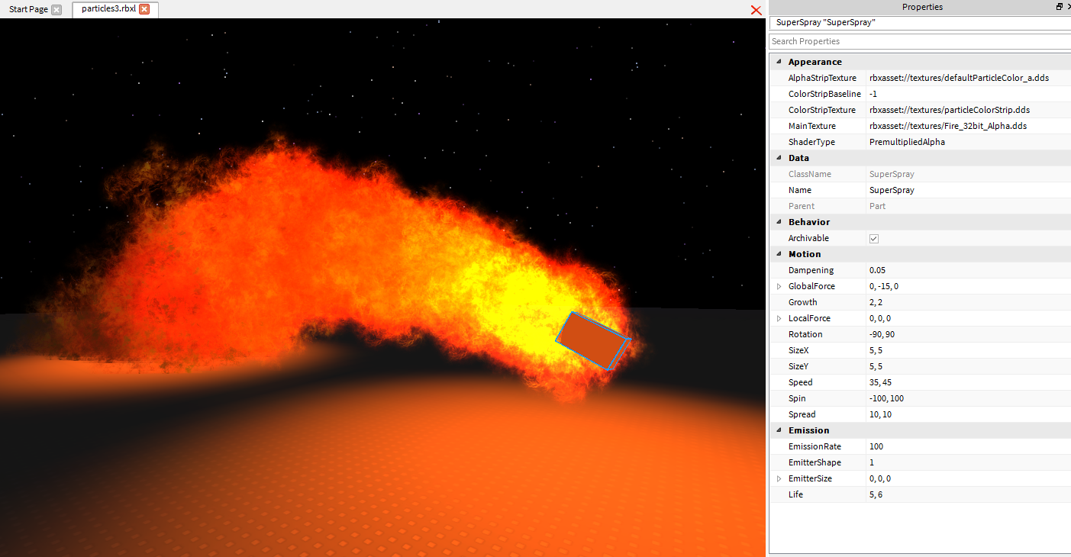This screenshot has width=1071, height=557.
Task: Undock the Properties panel
Action: point(1060,7)
